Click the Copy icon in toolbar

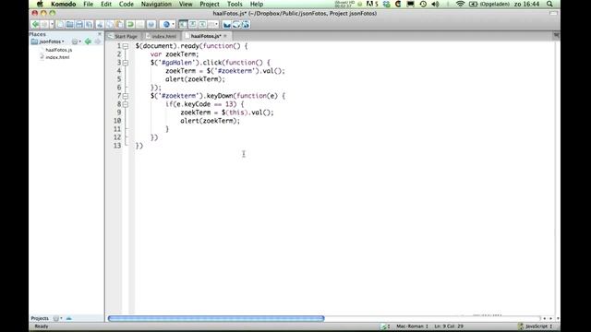click(x=110, y=25)
